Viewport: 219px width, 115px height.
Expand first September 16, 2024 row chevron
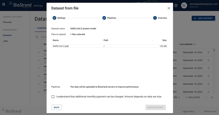click(x=208, y=52)
